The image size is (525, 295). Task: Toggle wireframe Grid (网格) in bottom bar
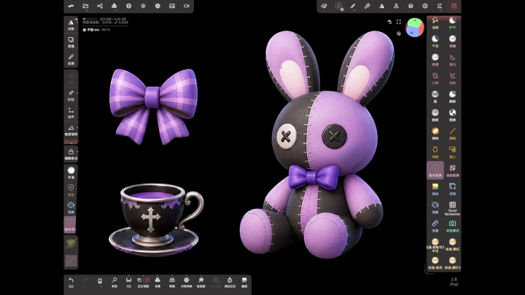pos(172,282)
